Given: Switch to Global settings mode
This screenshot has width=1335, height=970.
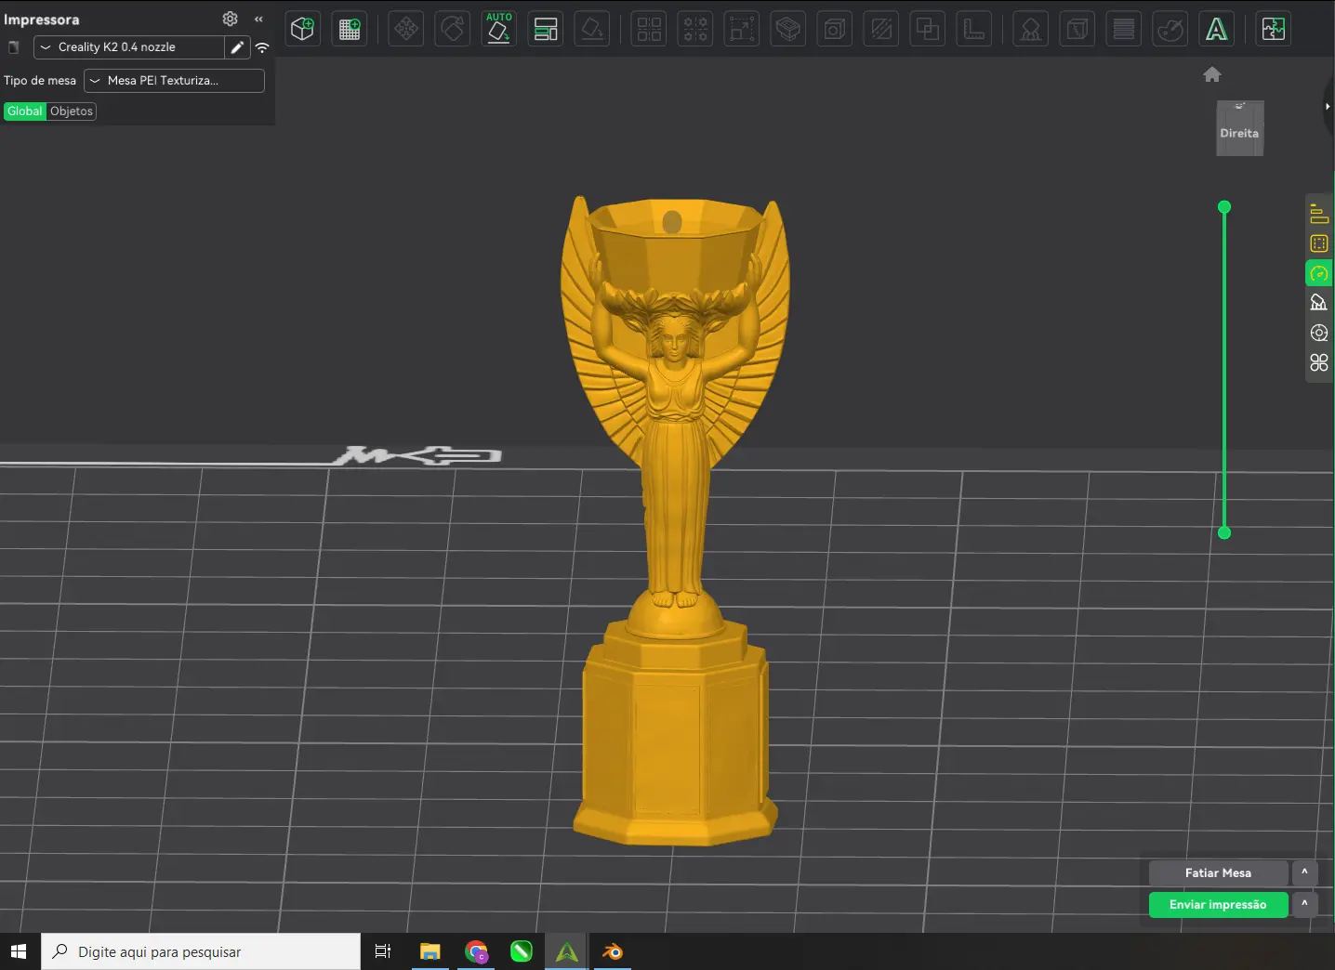Looking at the screenshot, I should click(x=25, y=111).
